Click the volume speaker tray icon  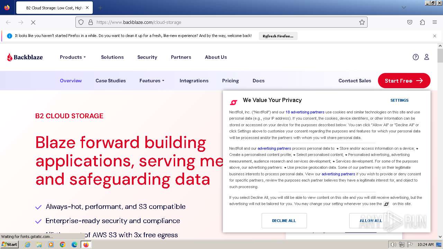pyautogui.click(x=393, y=245)
